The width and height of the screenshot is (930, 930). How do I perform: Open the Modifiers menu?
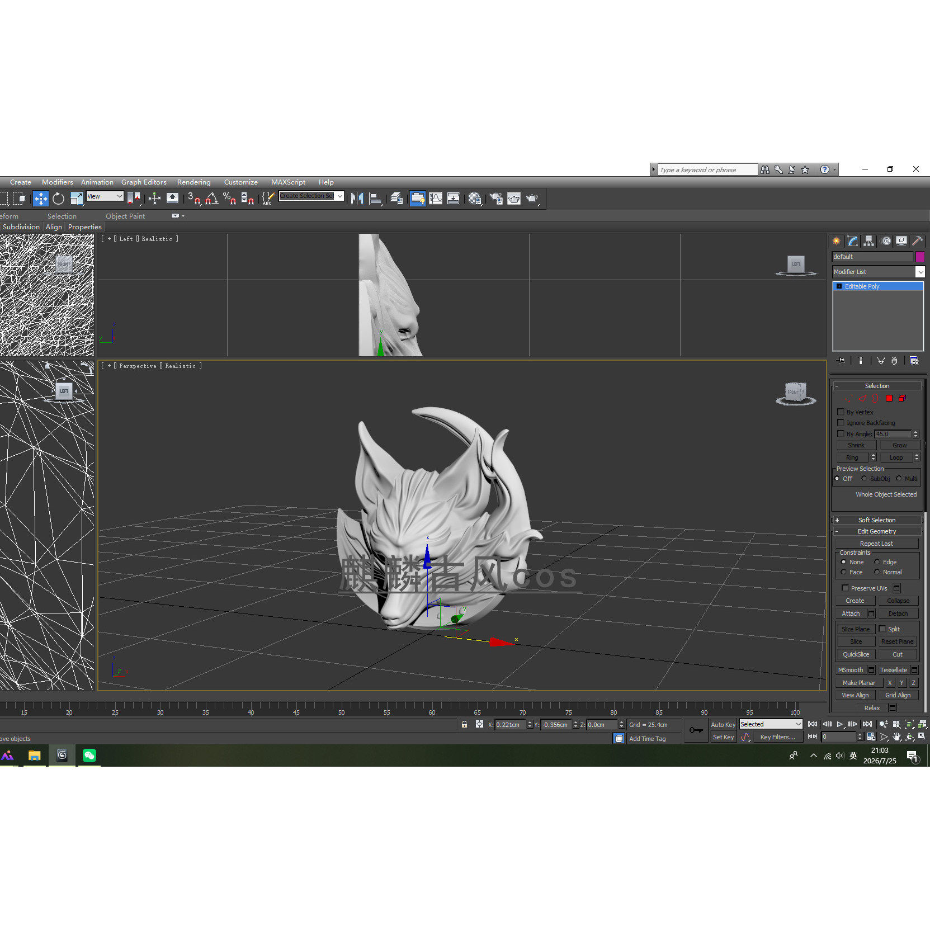pos(58,182)
